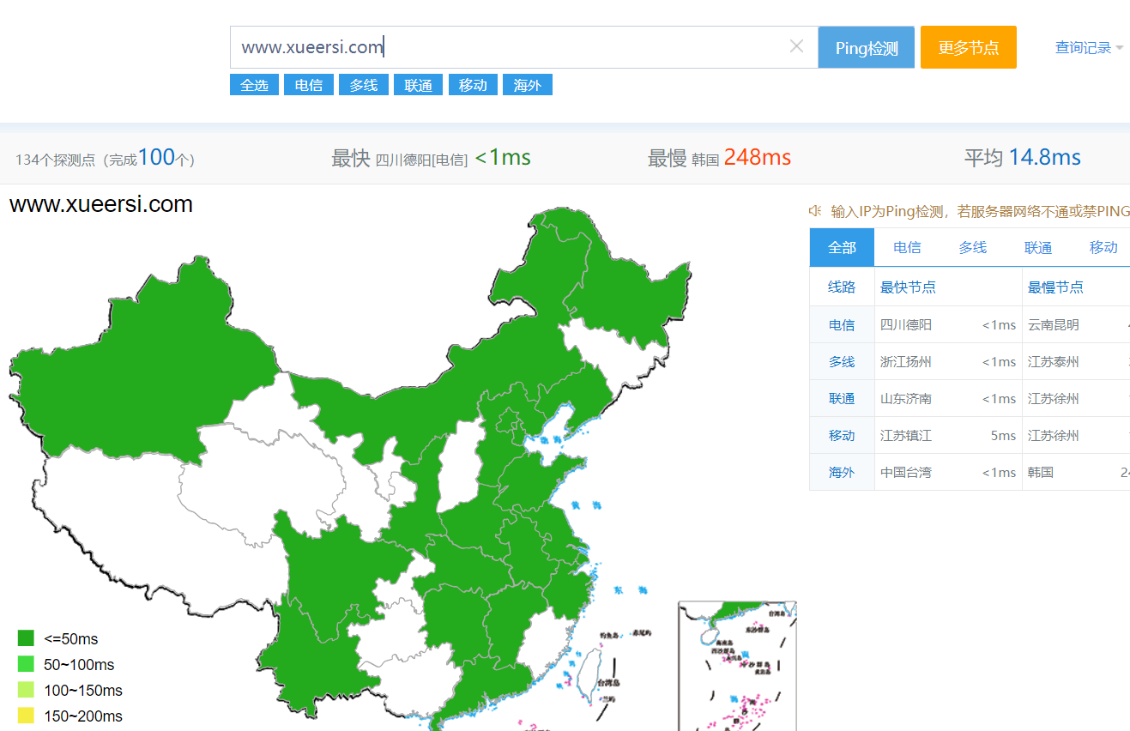Click the 联通 row label in table
The width and height of the screenshot is (1130, 731).
pos(842,399)
